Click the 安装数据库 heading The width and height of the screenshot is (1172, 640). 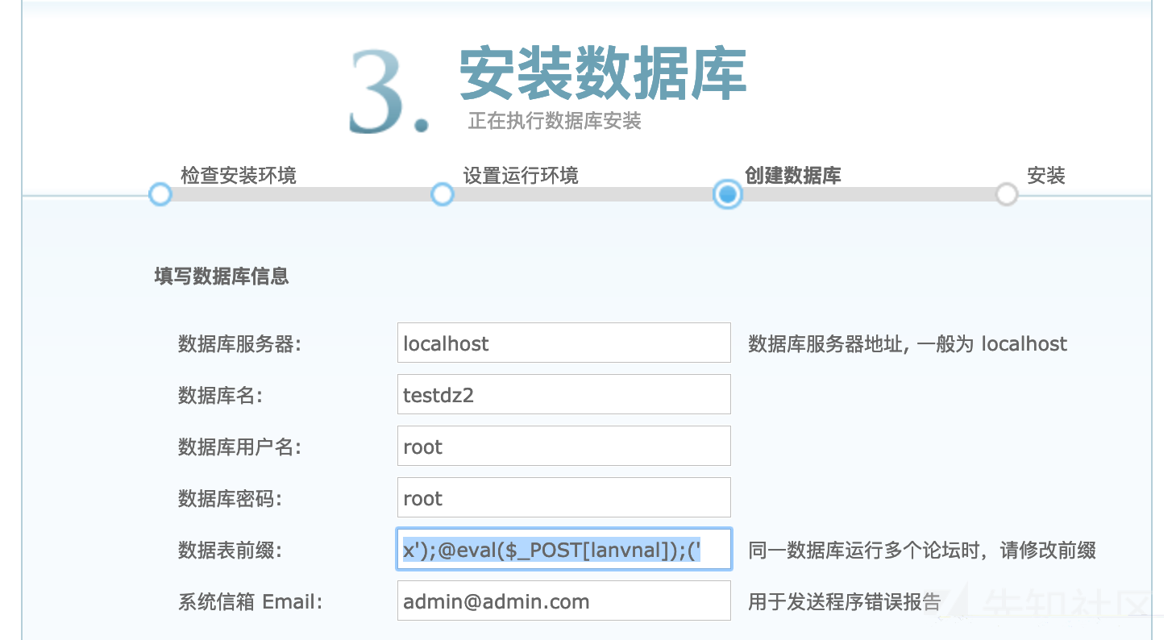tap(603, 74)
